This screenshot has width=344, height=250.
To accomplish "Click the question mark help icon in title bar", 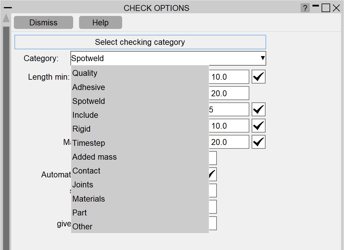I will pos(305,8).
